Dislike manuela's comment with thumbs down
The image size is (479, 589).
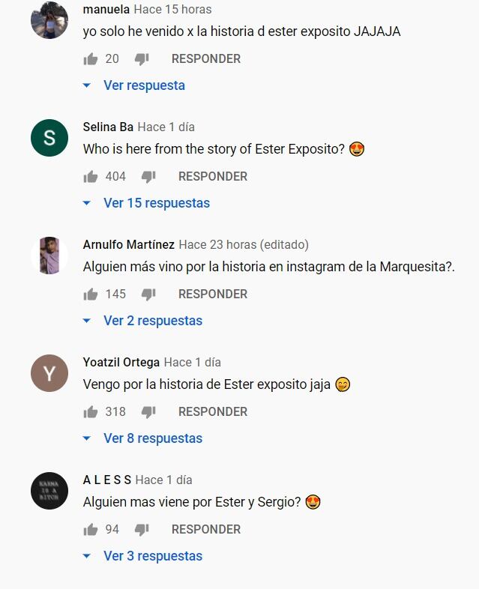click(x=142, y=59)
